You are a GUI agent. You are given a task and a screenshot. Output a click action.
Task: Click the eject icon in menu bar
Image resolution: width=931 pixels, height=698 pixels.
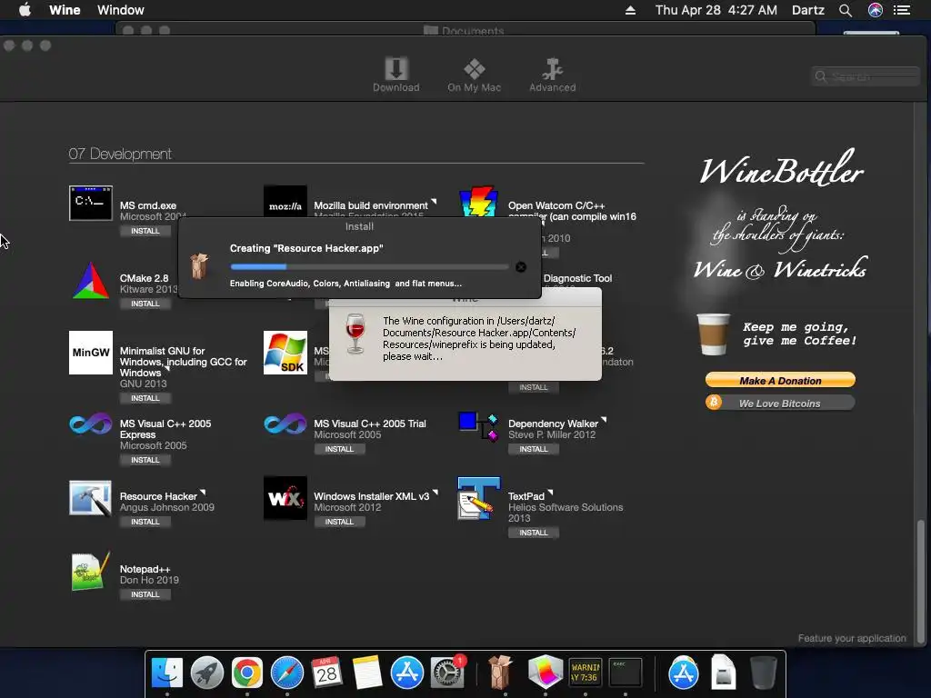point(630,10)
